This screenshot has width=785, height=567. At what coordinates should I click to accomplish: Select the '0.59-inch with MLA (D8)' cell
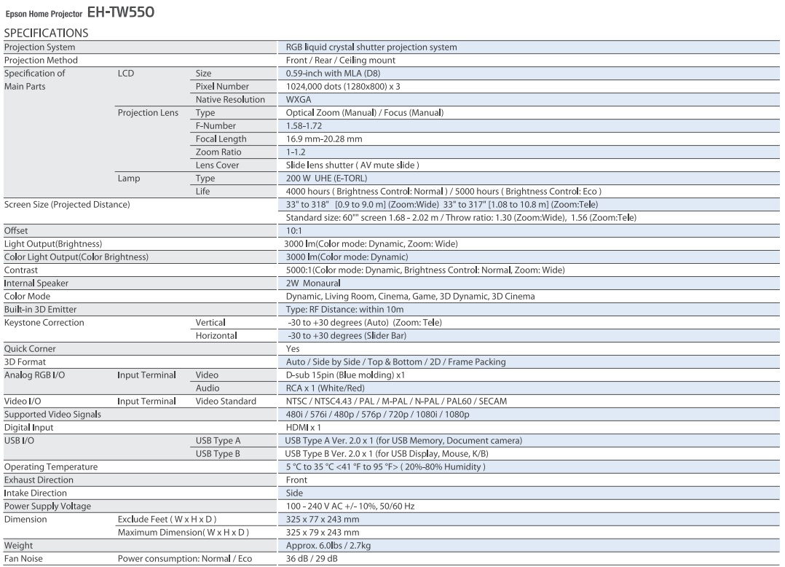[333, 73]
